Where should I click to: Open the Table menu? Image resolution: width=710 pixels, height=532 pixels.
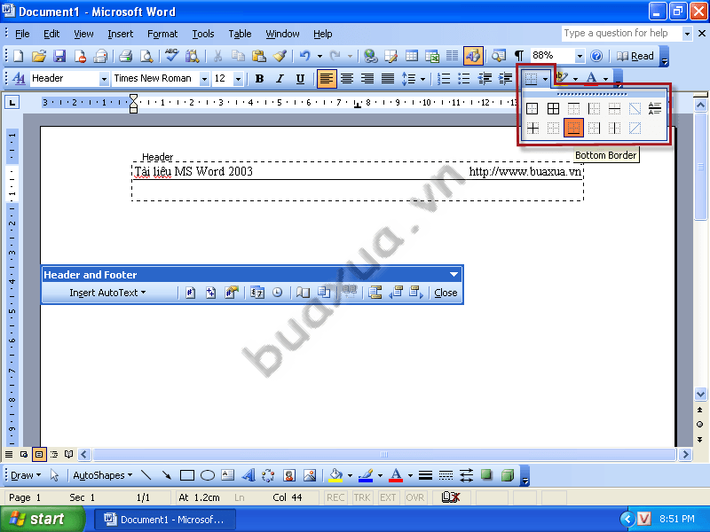coord(240,34)
